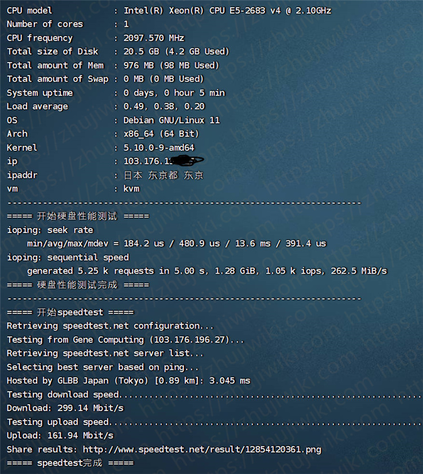Click the ioping seek rate min/avg/max line
Screen dimensions: 423x474
click(177, 244)
